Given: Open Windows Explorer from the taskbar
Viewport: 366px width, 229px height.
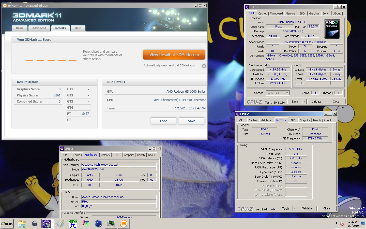Looking at the screenshot, I should pos(22,224).
